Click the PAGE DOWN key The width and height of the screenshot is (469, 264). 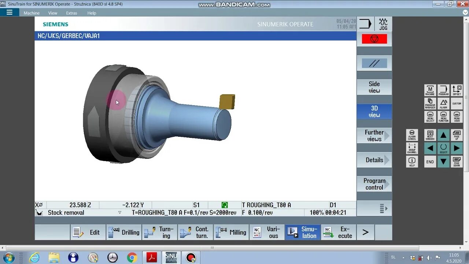click(457, 161)
